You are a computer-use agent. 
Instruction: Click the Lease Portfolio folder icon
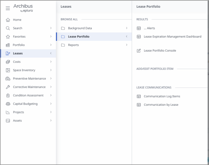coord(63,37)
